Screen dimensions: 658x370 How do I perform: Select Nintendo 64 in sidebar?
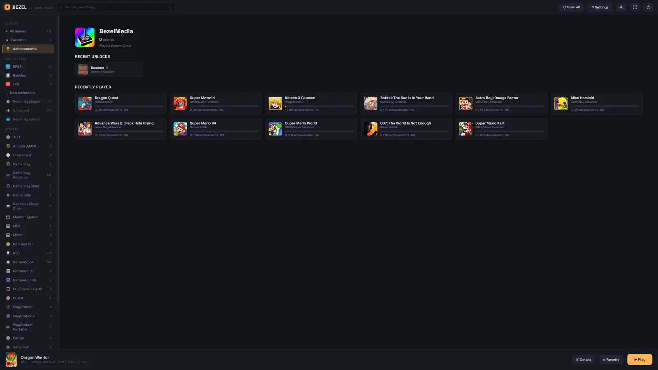28,262
